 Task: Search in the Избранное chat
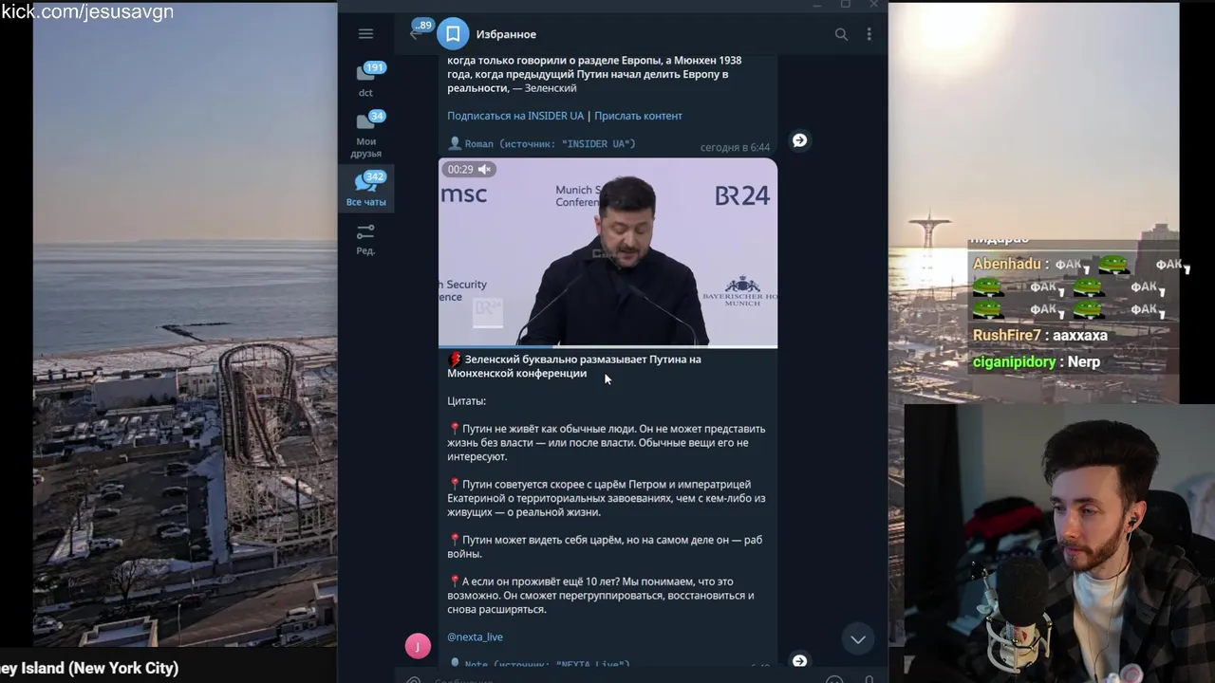pos(841,34)
